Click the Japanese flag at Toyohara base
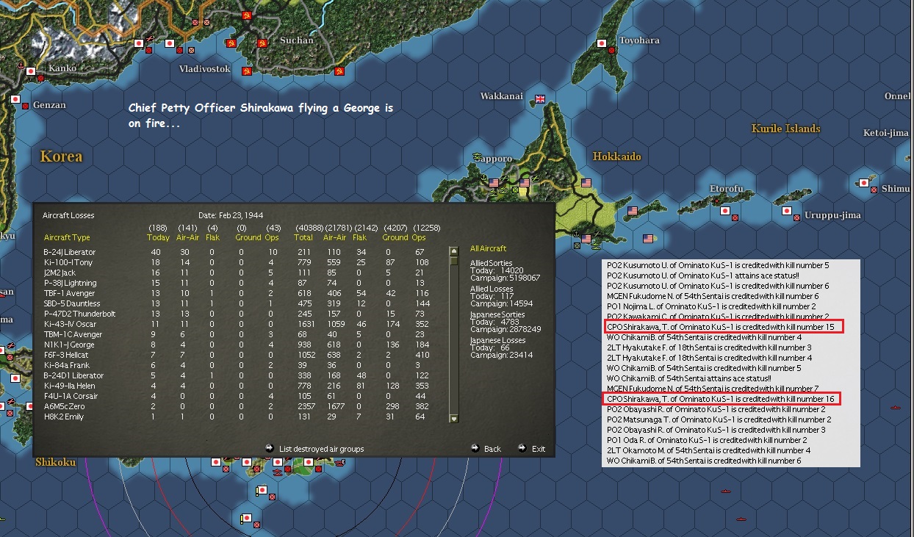The image size is (914, 537). tap(602, 44)
